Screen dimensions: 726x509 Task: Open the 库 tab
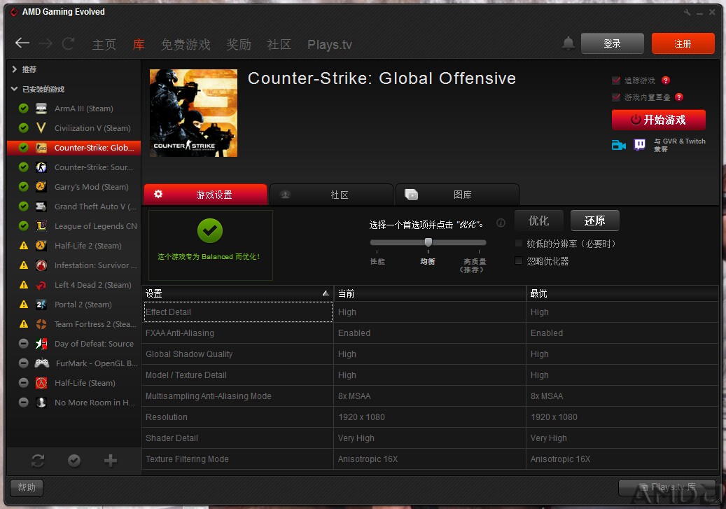click(x=139, y=45)
